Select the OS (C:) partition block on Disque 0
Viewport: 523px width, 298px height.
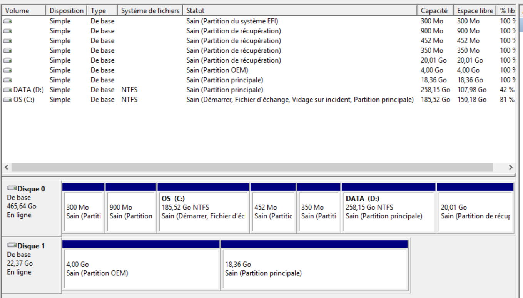coord(203,211)
